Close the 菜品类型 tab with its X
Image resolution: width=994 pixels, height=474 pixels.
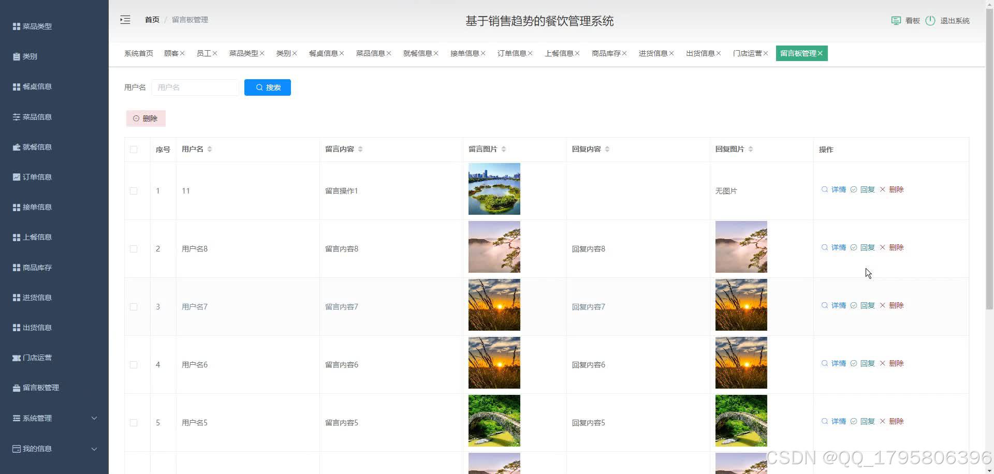click(262, 53)
